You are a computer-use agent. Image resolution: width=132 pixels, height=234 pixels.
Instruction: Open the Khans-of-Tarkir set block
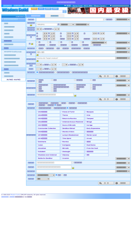[73, 112]
